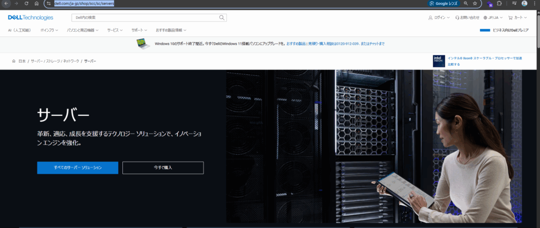Open the パソコンと周辺機器 menu
Viewport: 540px width, 228px height.
pyautogui.click(x=83, y=30)
